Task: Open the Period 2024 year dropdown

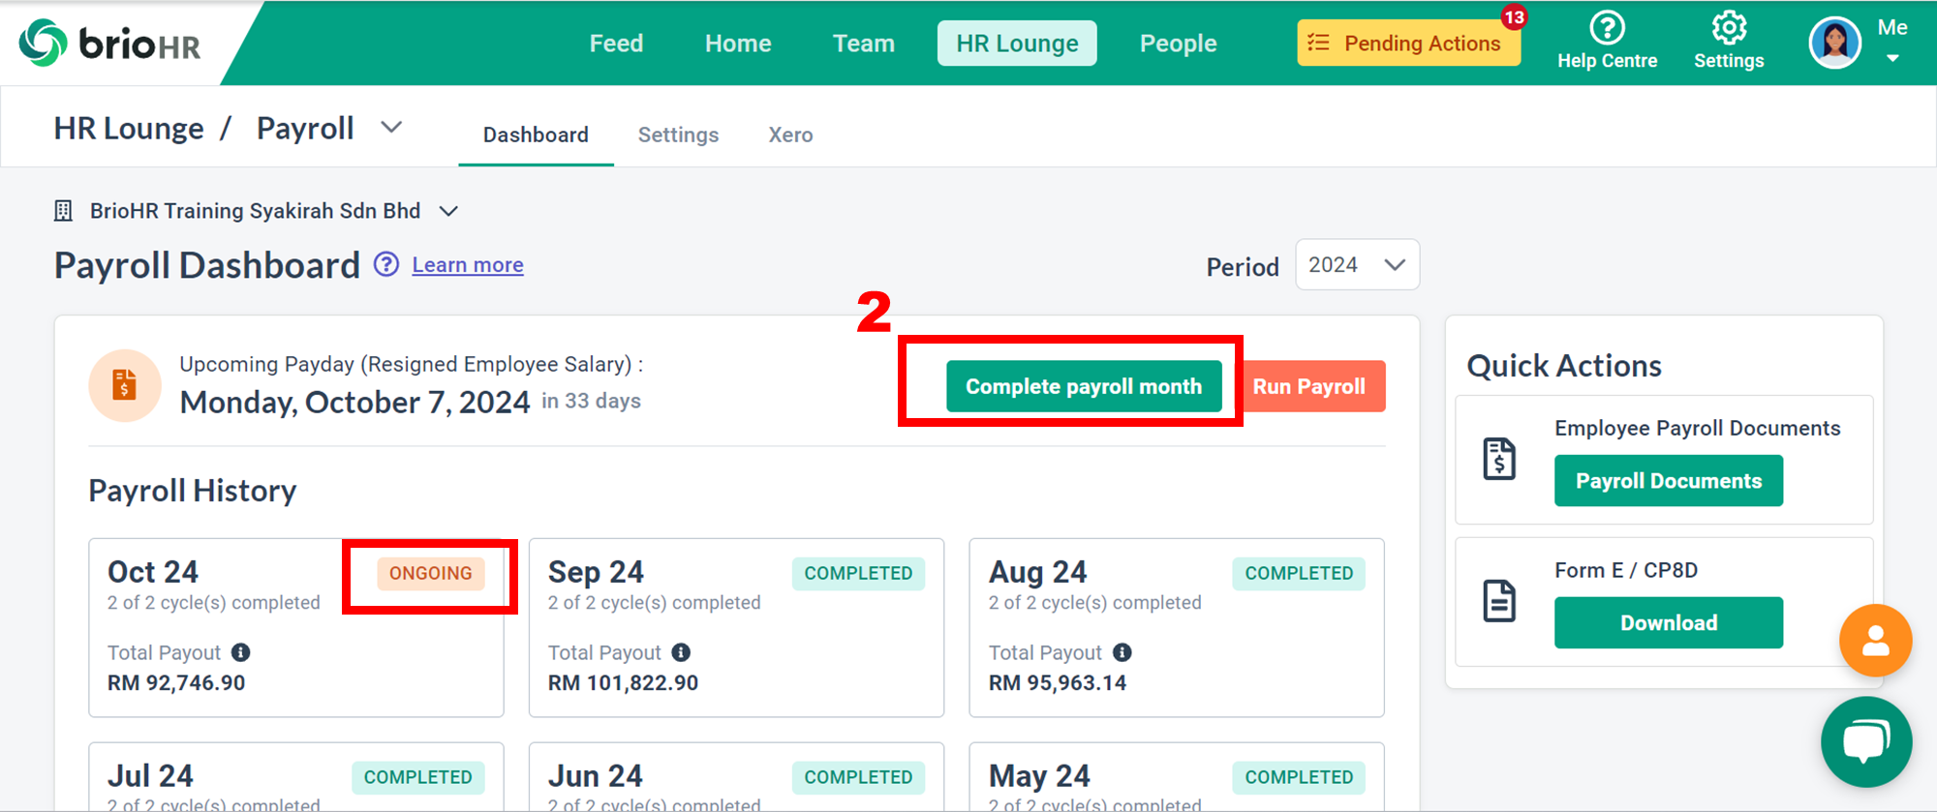Action: (x=1357, y=264)
